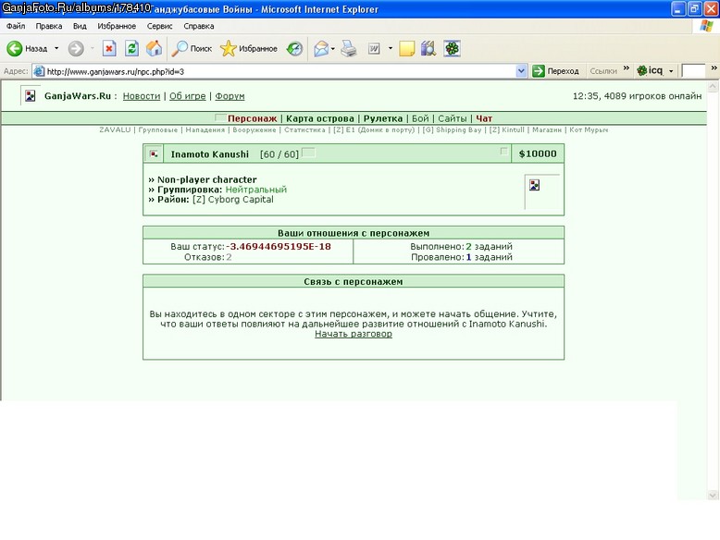This screenshot has width=720, height=540.
Task: Click the [Z] E1 (Домик в порту) link
Action: coord(374,129)
